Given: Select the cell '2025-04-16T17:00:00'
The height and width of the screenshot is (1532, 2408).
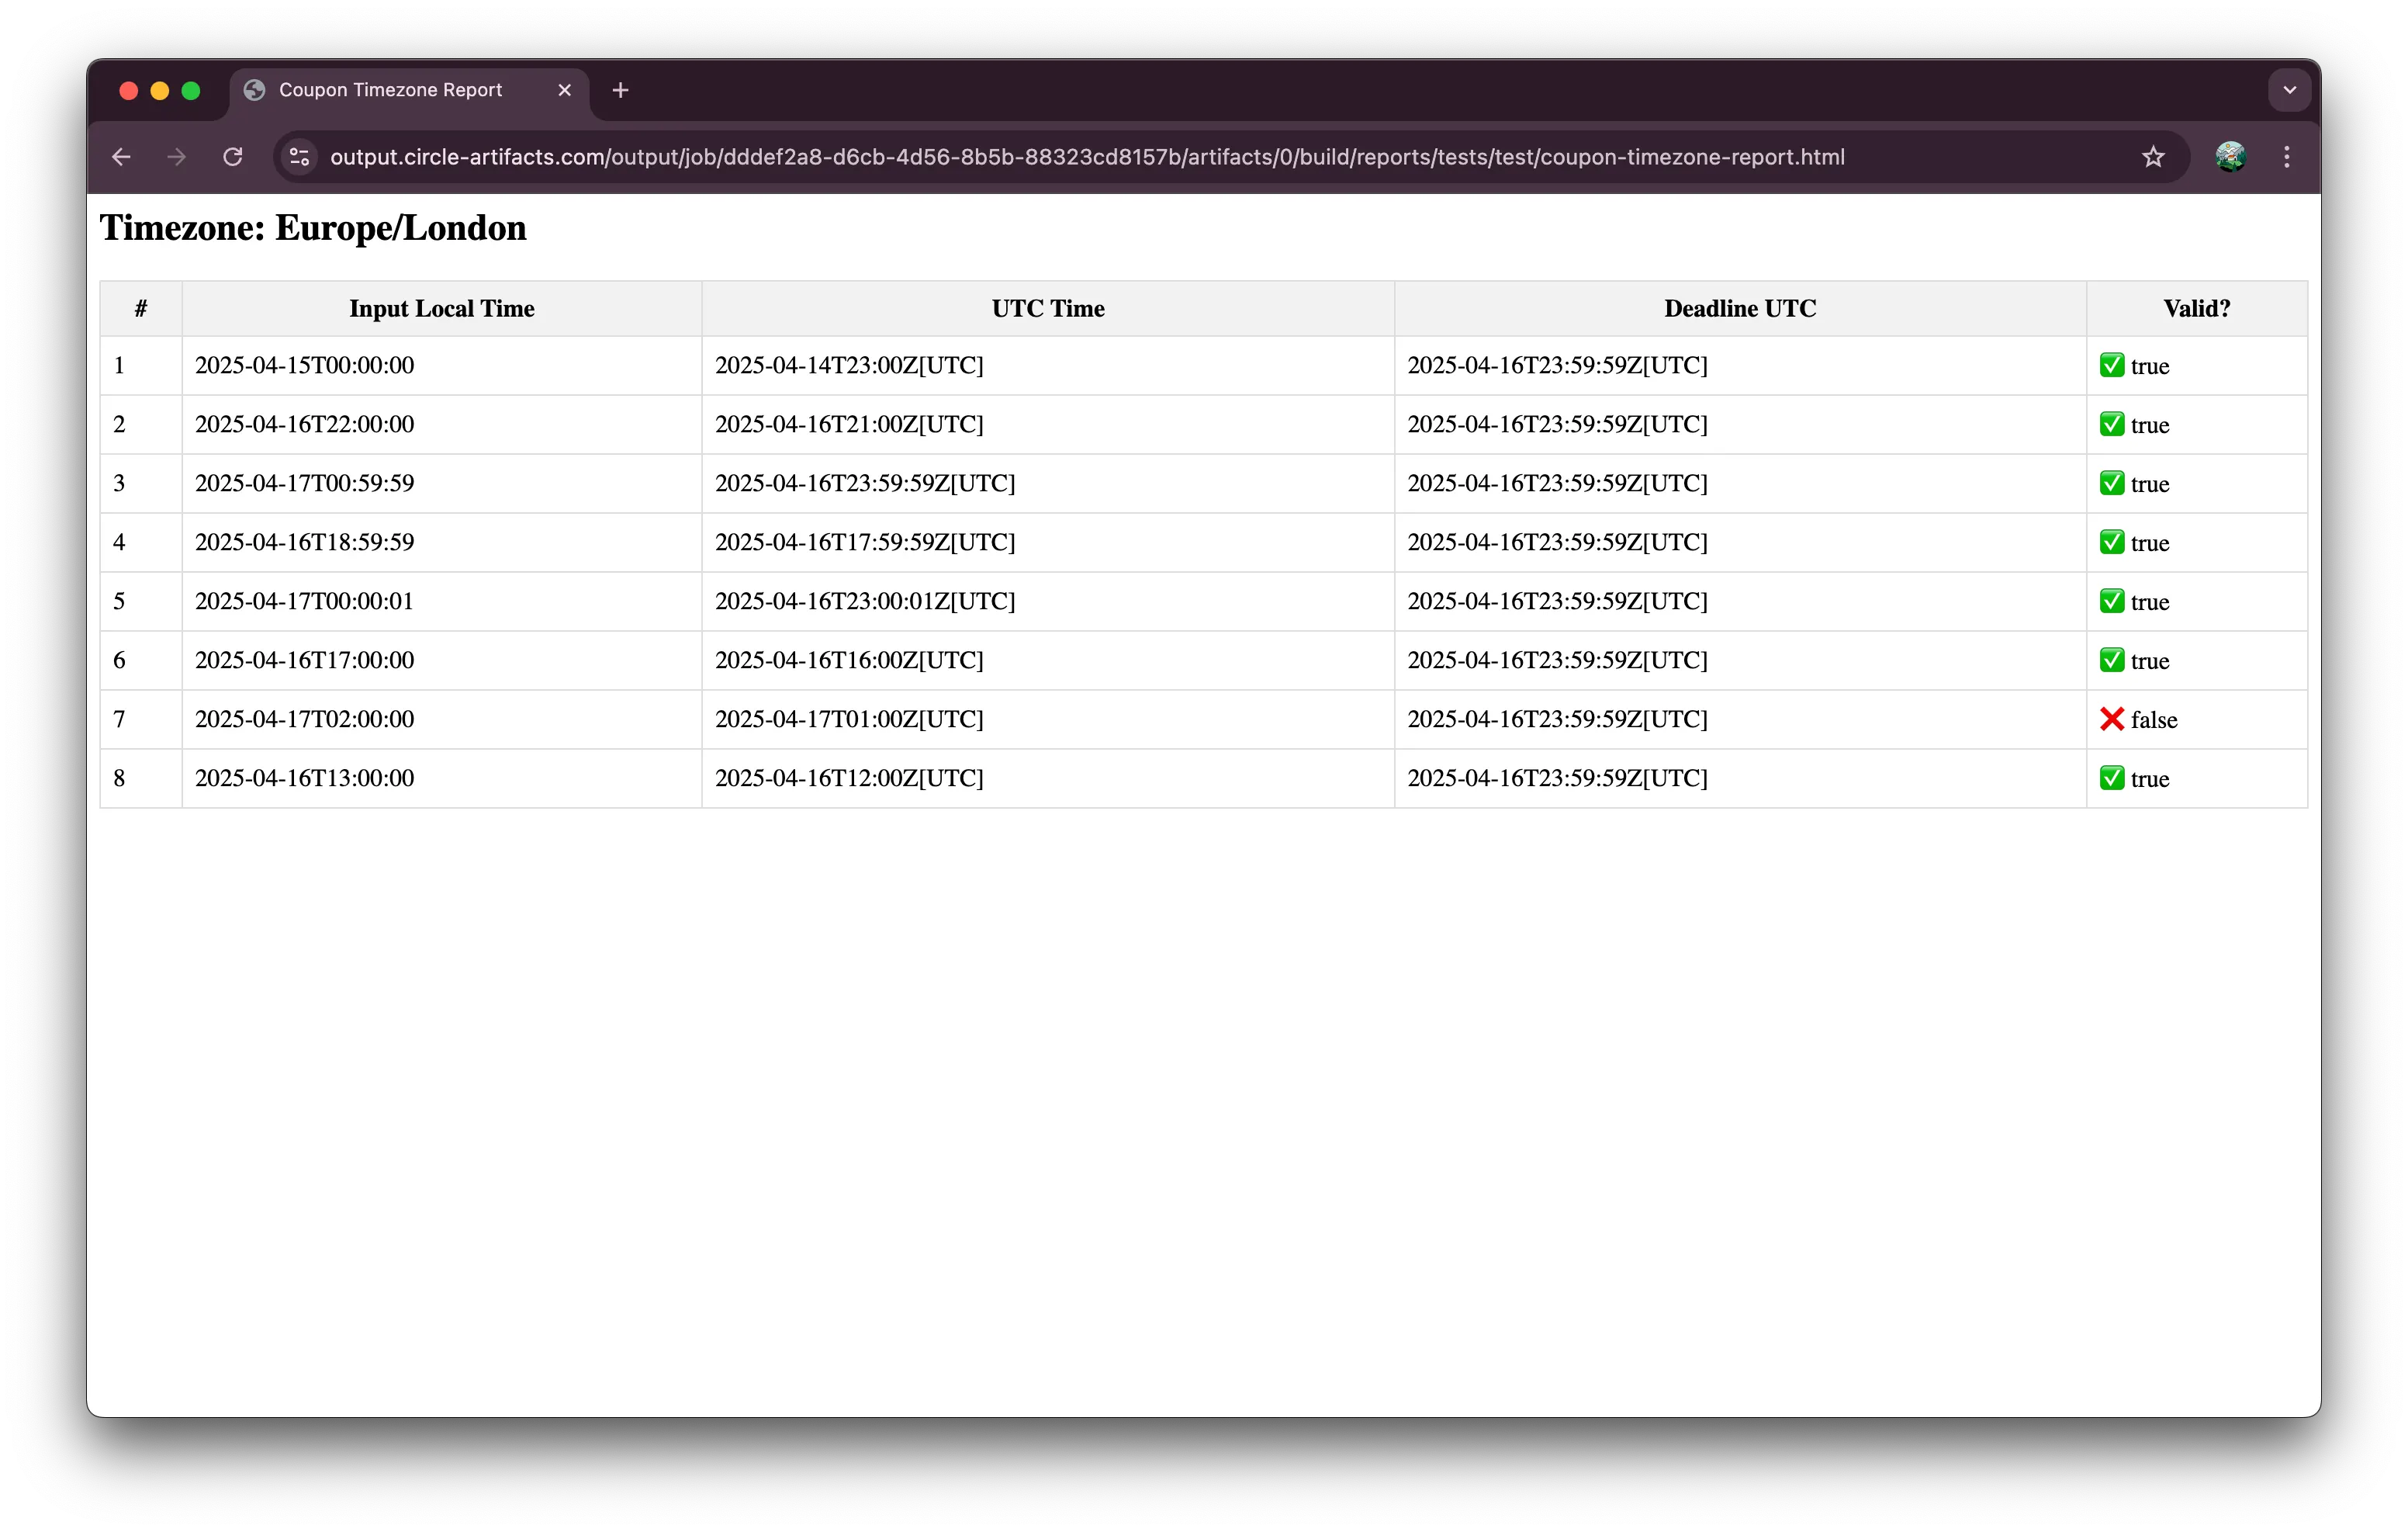Looking at the screenshot, I should [442, 660].
